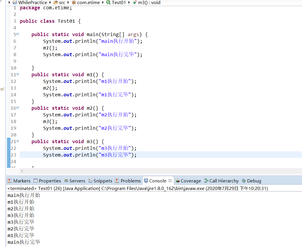The height and width of the screenshot is (247, 302).
Task: Click console output line m3执行完毕
Action: [21, 222]
